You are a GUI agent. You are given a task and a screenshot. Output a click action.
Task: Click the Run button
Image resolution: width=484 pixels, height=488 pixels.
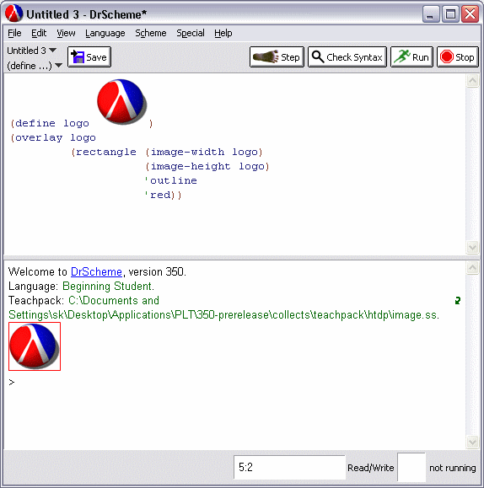point(411,57)
